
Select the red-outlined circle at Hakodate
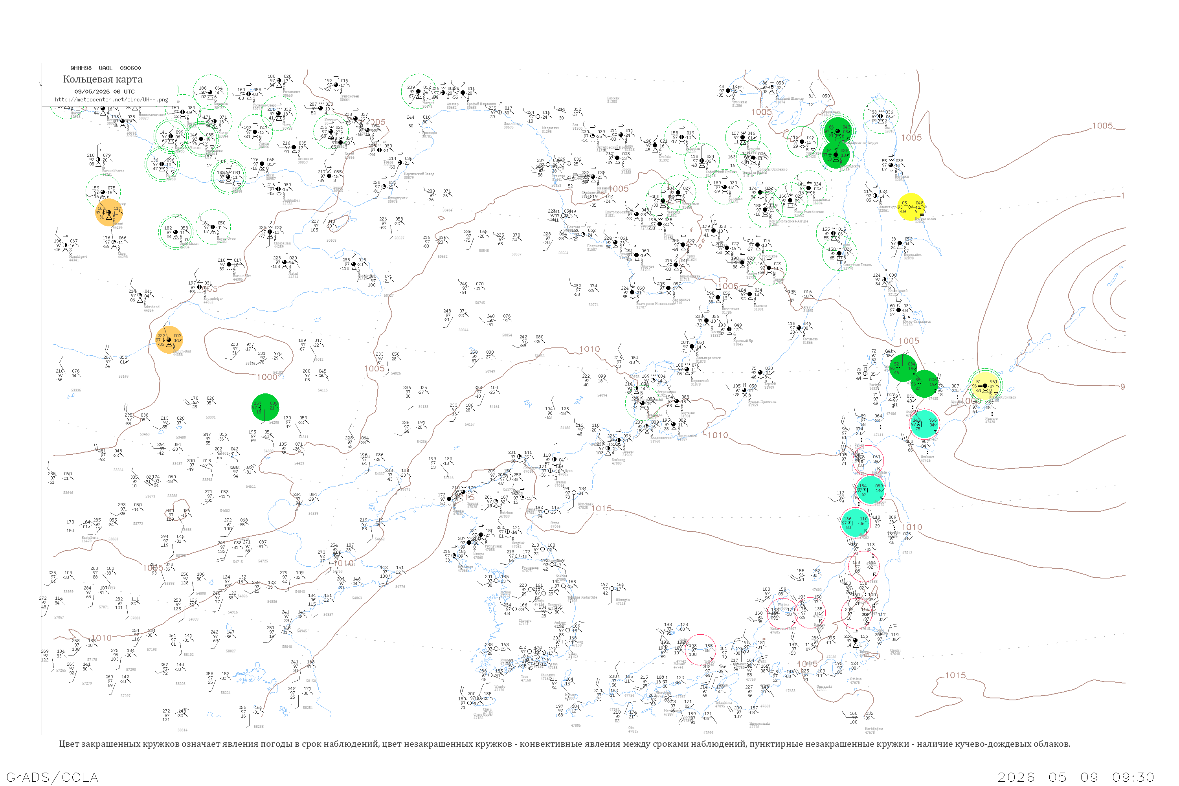click(868, 461)
